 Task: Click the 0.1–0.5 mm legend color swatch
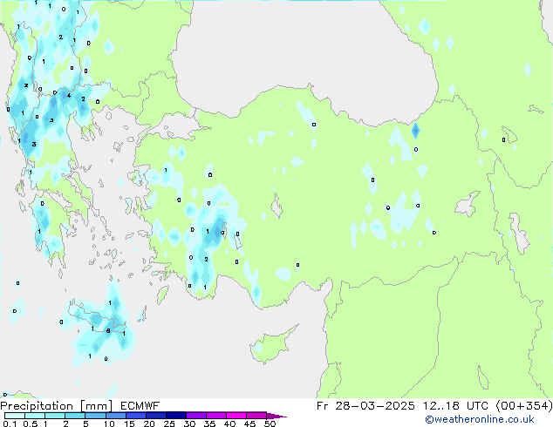(15, 416)
